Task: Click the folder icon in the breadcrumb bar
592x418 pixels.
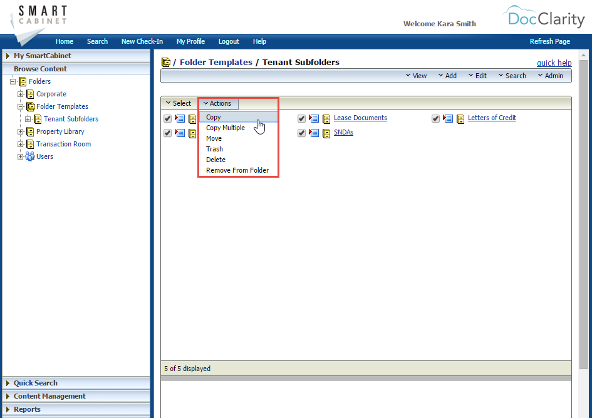Action: (167, 62)
